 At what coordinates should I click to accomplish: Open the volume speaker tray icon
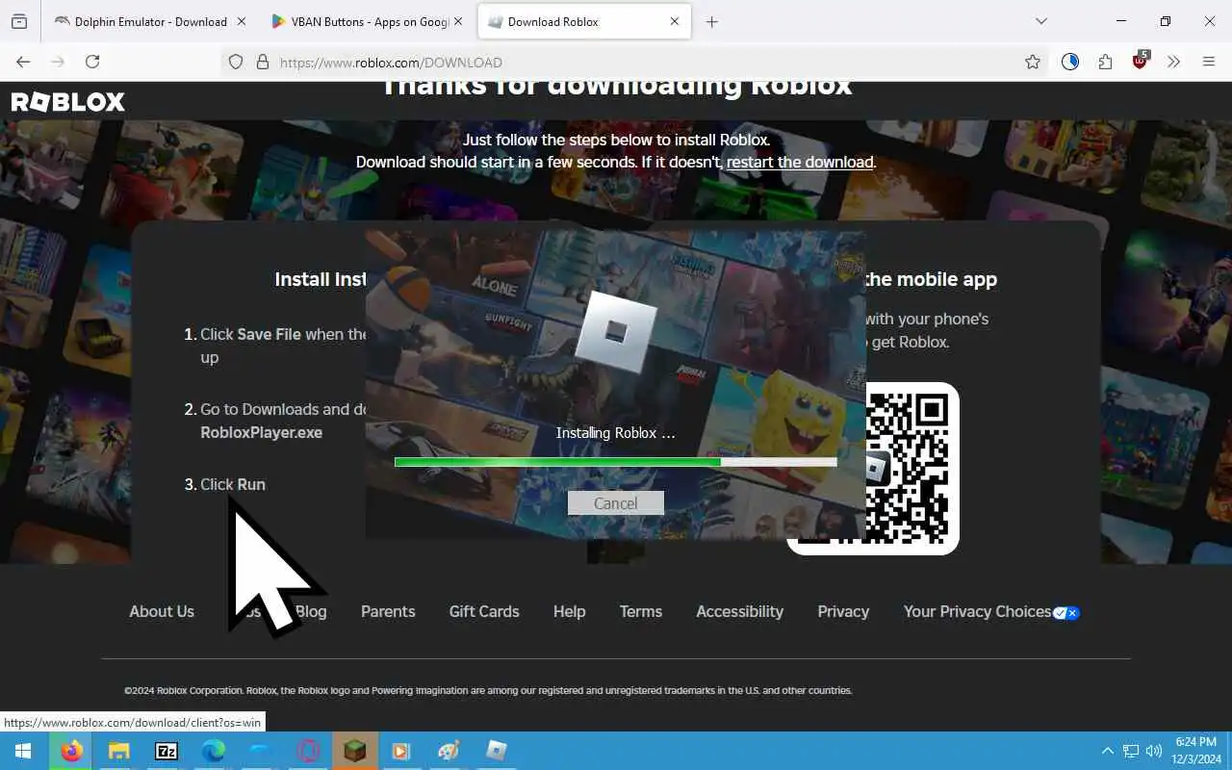click(x=1154, y=751)
